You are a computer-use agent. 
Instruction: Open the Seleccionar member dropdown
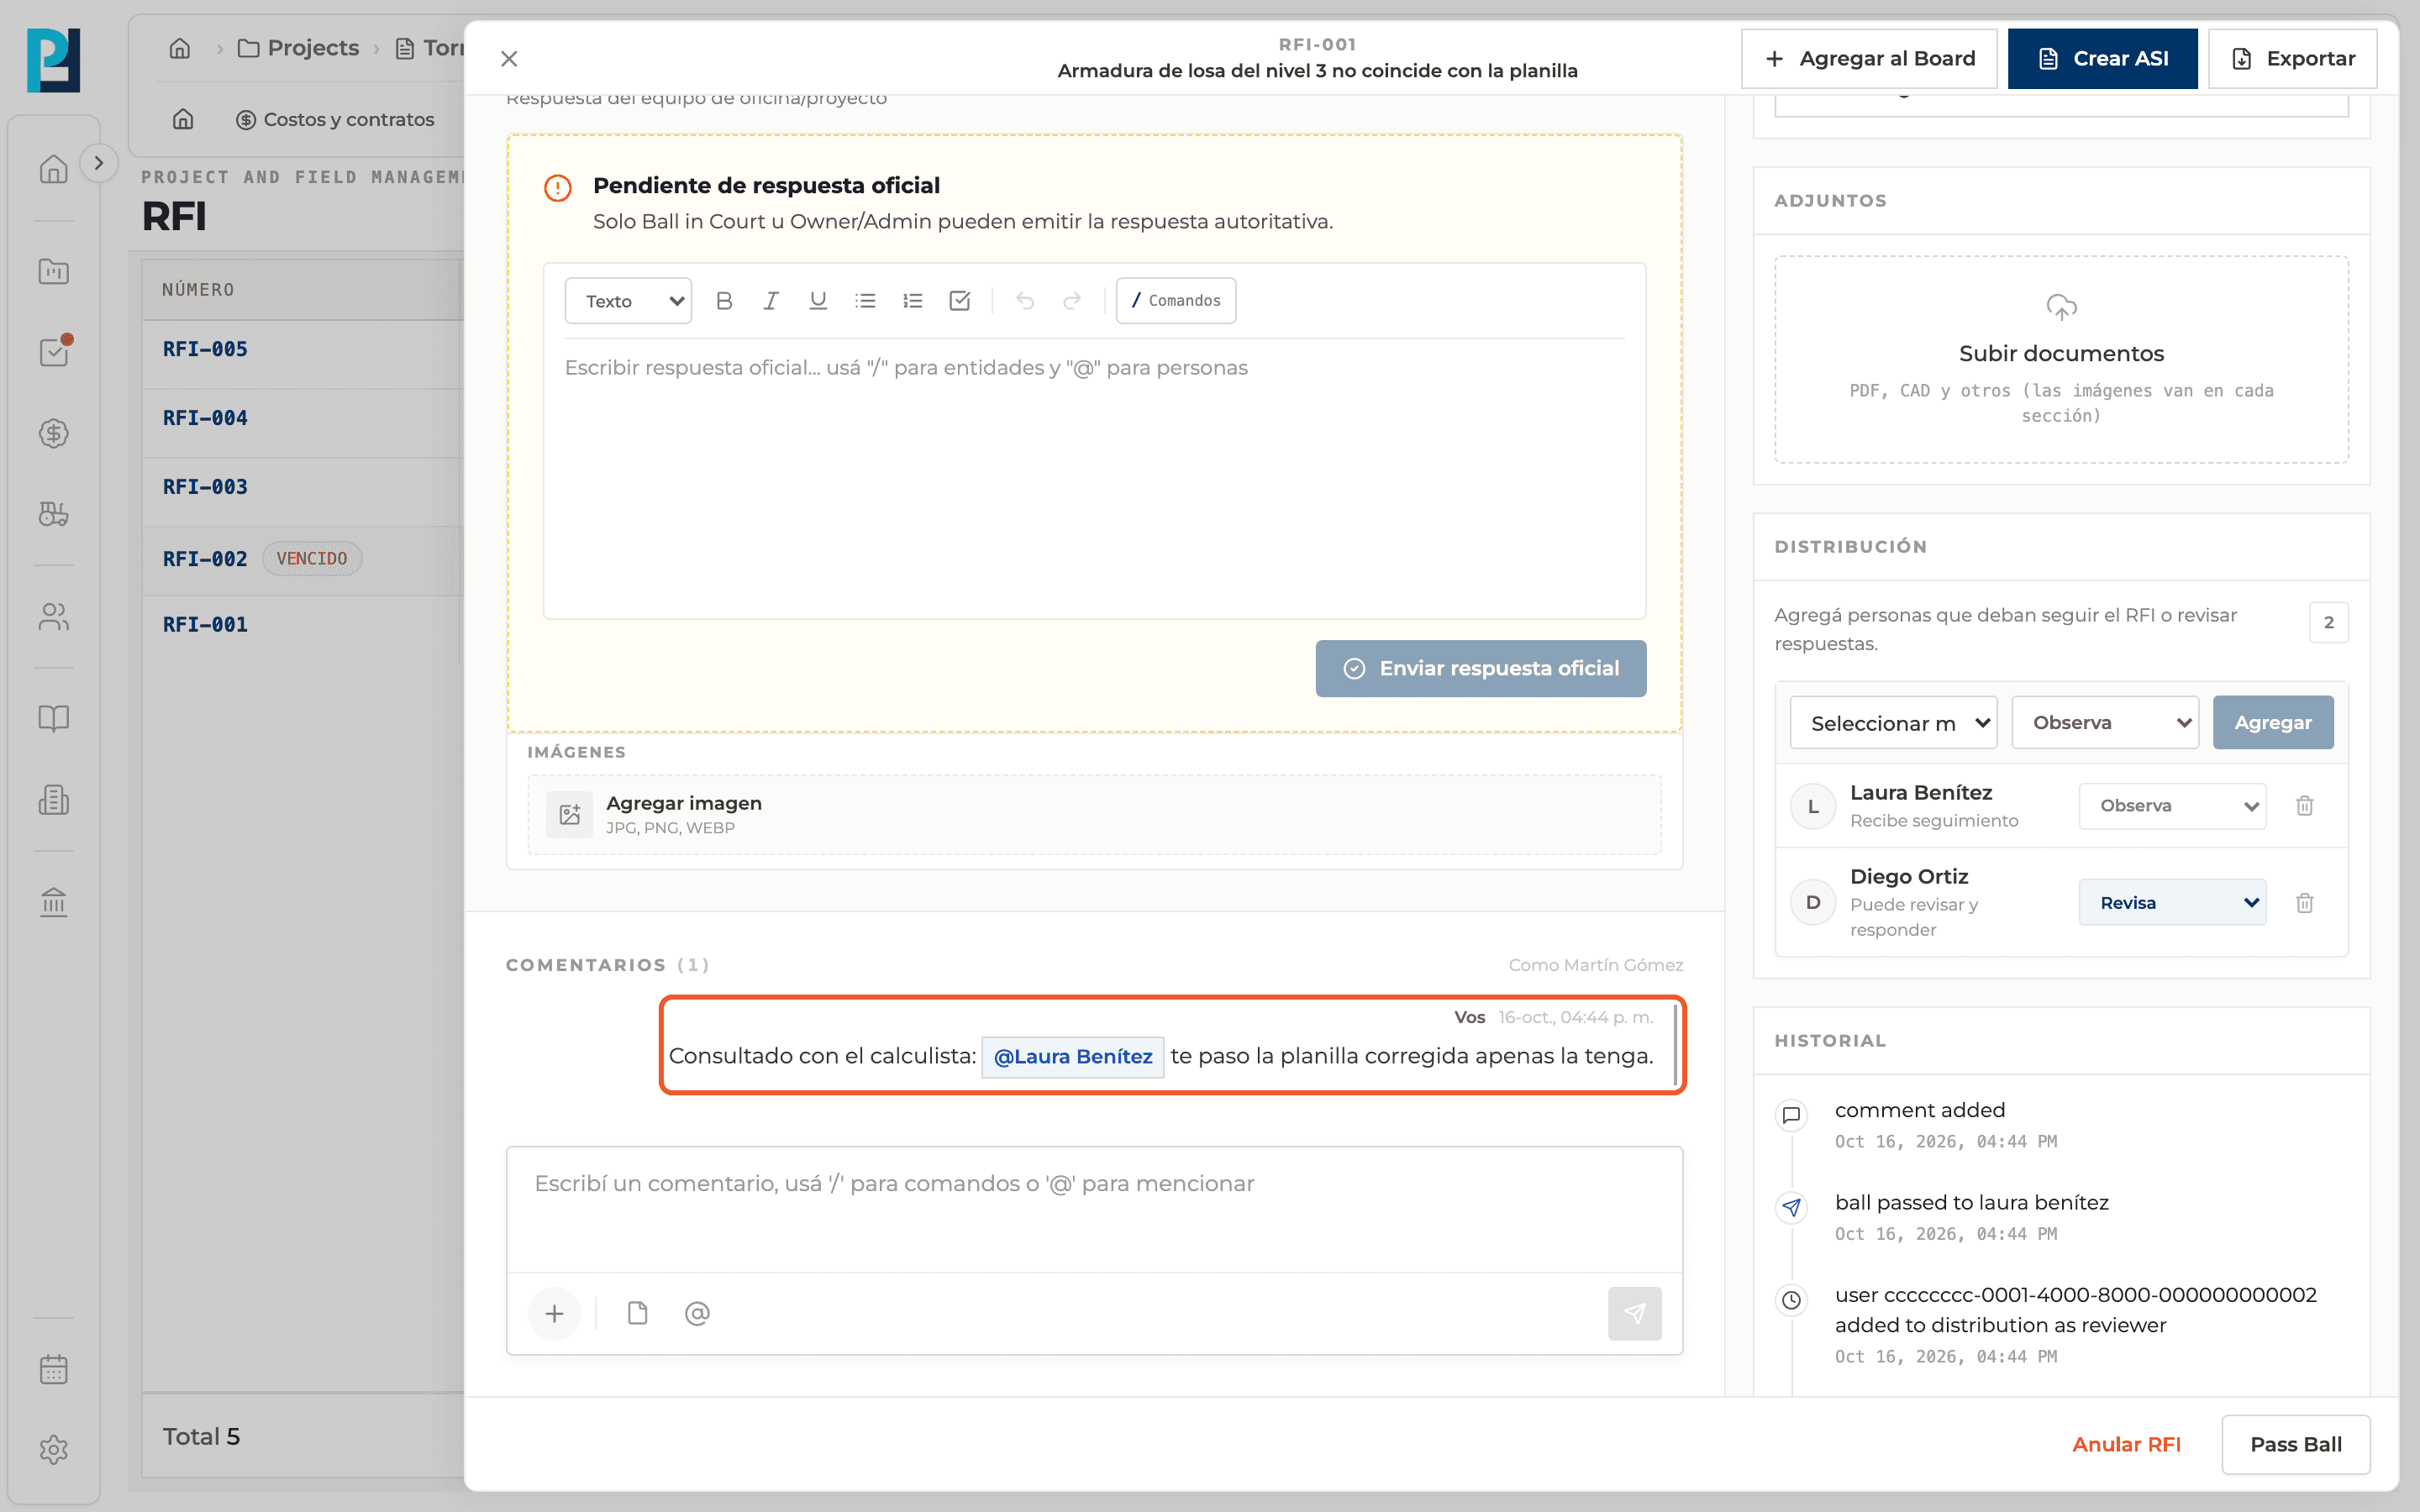(x=1893, y=722)
